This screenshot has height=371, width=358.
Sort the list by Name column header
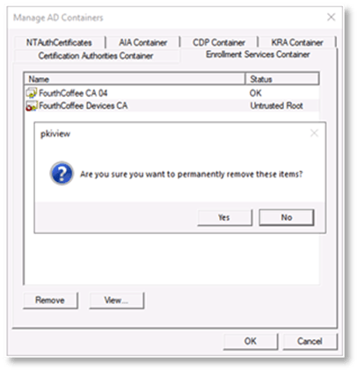tap(135, 79)
